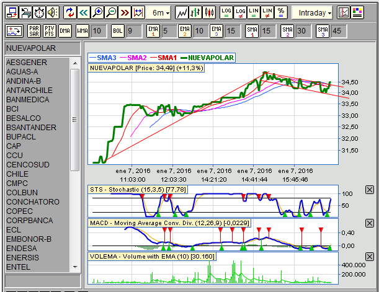379x292 pixels.
Task: Toggle the WMA indicator
Action: 82,31
